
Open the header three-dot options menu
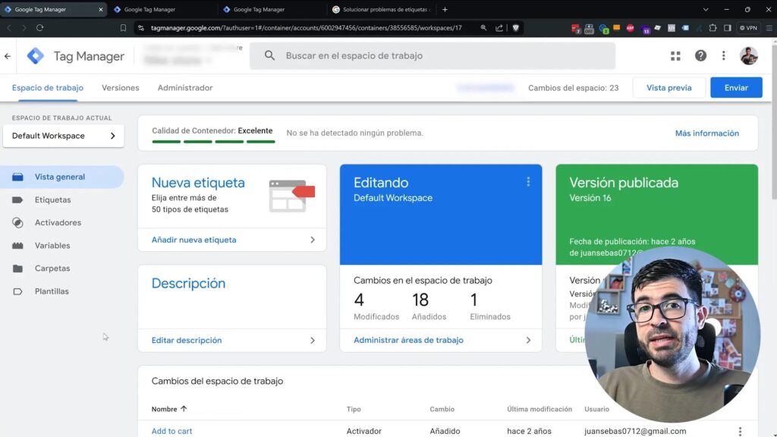723,55
